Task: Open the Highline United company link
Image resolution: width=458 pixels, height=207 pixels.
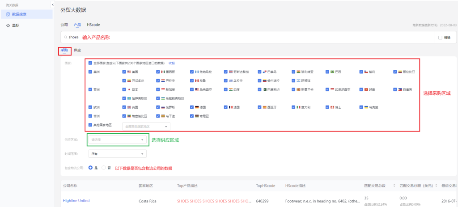Action: [x=76, y=201]
